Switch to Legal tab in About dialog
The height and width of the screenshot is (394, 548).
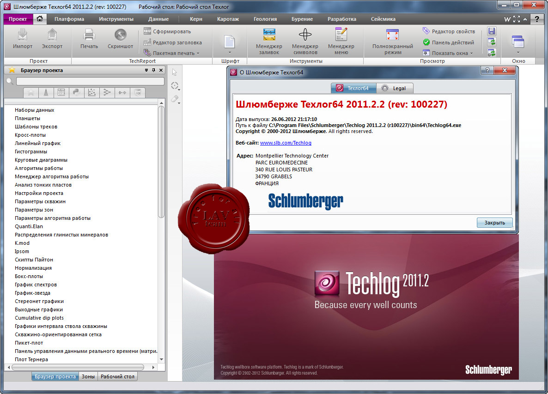click(395, 88)
